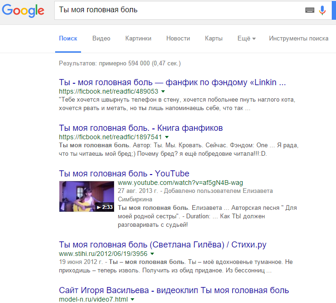The image size is (336, 303).
Task: Open the Карты tab
Action: [x=213, y=39]
